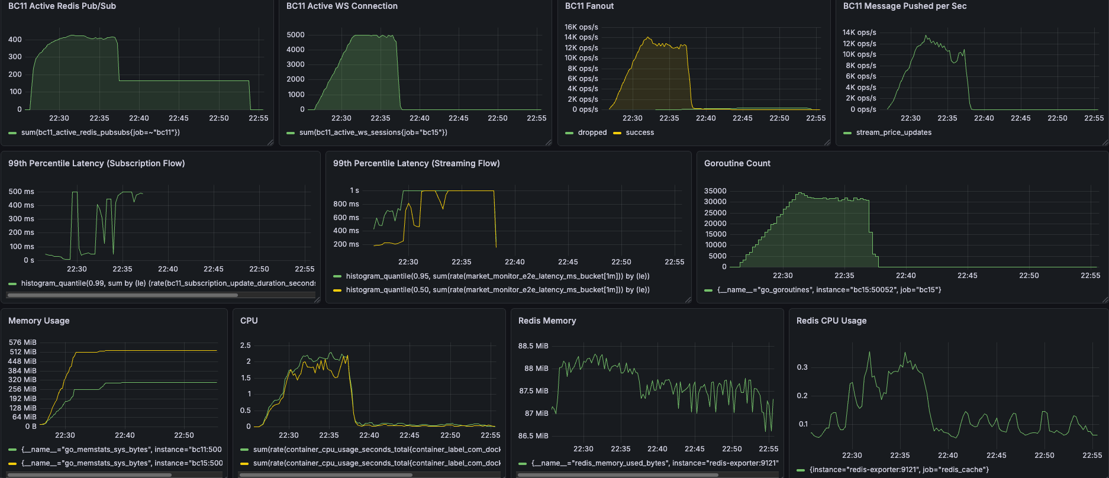Open the Memory Usage panel title menu

(x=39, y=321)
